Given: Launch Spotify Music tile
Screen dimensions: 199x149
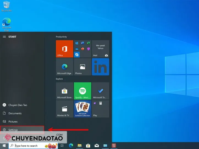Looking at the screenshot, I should click(82, 91).
